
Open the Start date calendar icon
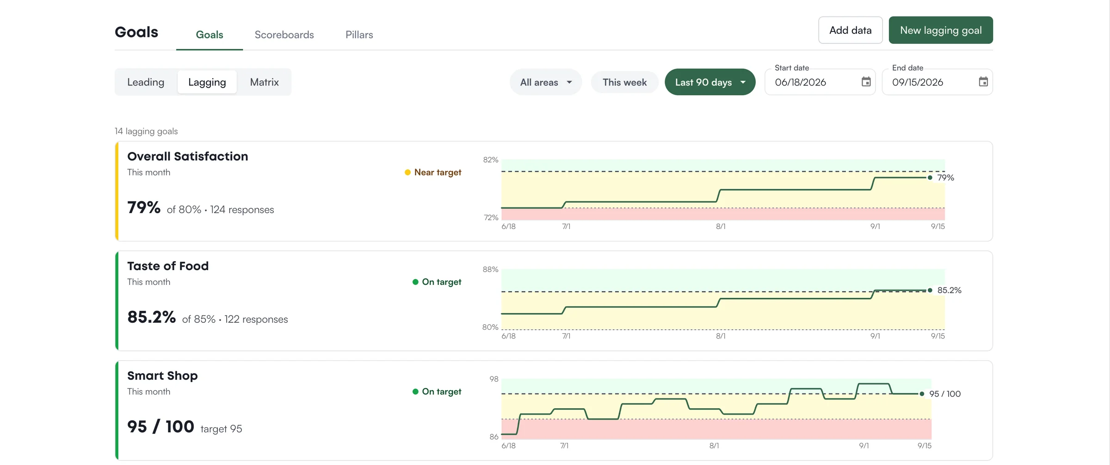[x=866, y=82]
